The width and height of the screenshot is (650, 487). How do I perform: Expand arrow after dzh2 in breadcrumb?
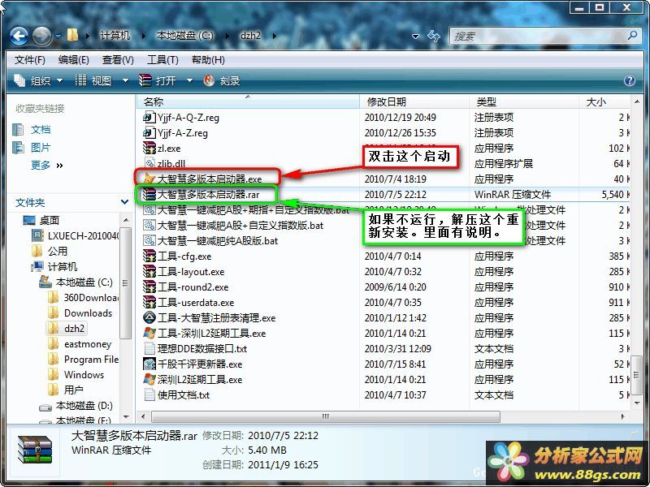(274, 36)
